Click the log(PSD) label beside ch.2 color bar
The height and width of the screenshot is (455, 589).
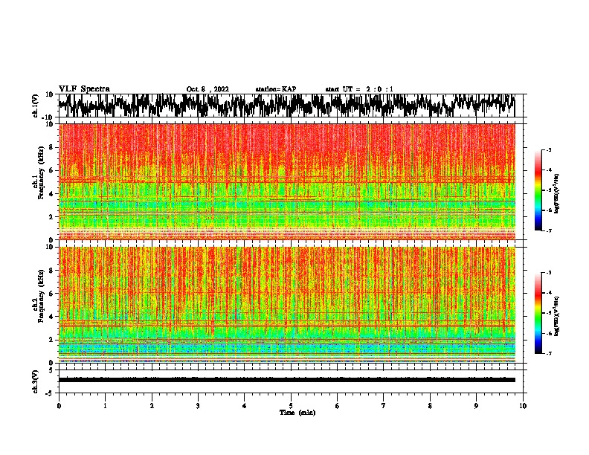tap(557, 316)
